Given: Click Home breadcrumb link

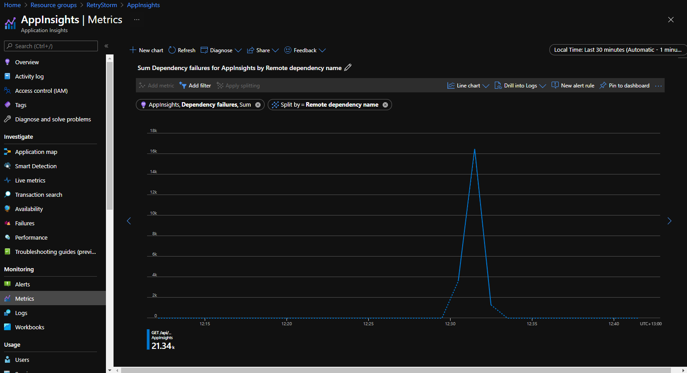Looking at the screenshot, I should (x=13, y=5).
